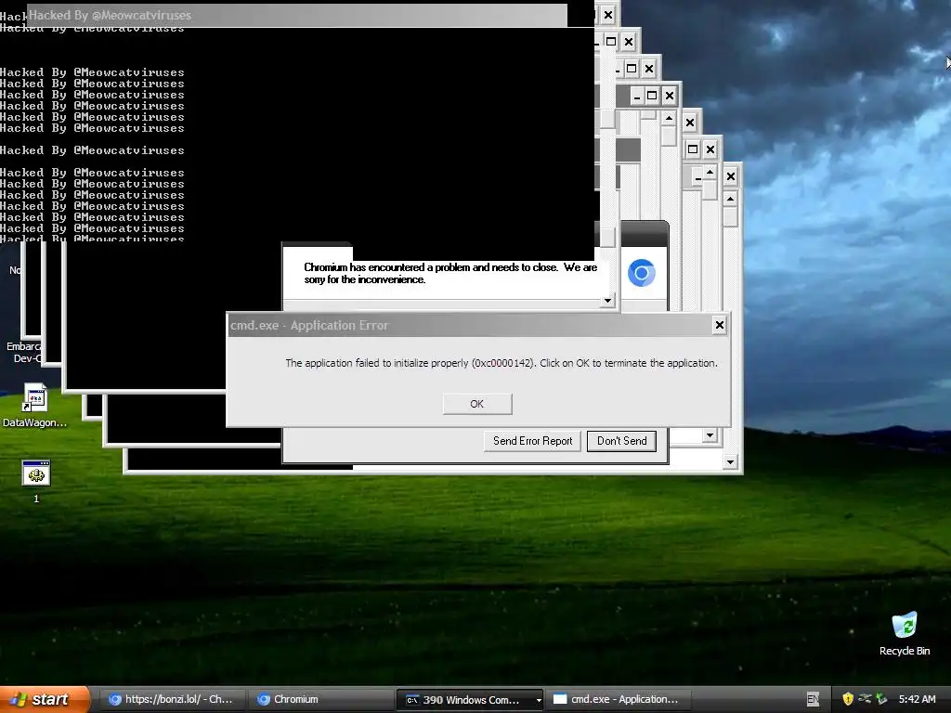Click the rightmost tray icon beside the clock
The image size is (951, 713).
tap(881, 699)
